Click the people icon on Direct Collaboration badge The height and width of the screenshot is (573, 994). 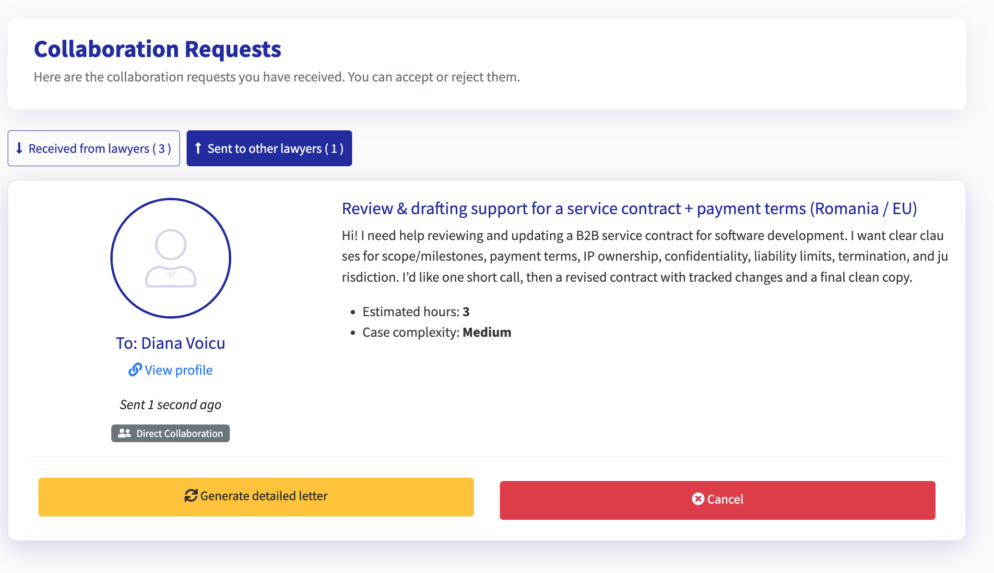[124, 433]
